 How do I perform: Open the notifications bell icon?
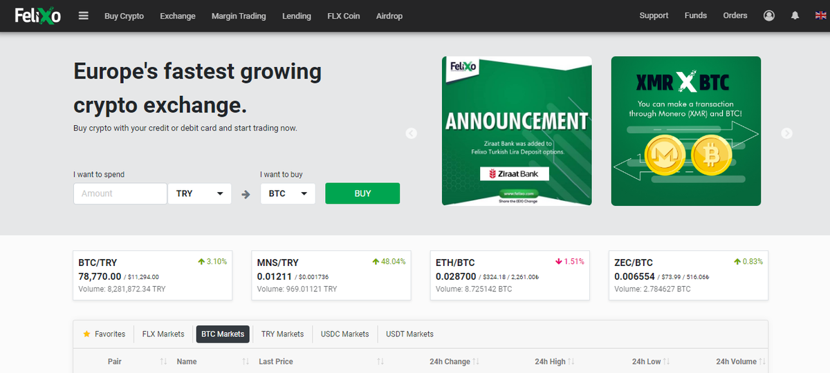point(795,15)
